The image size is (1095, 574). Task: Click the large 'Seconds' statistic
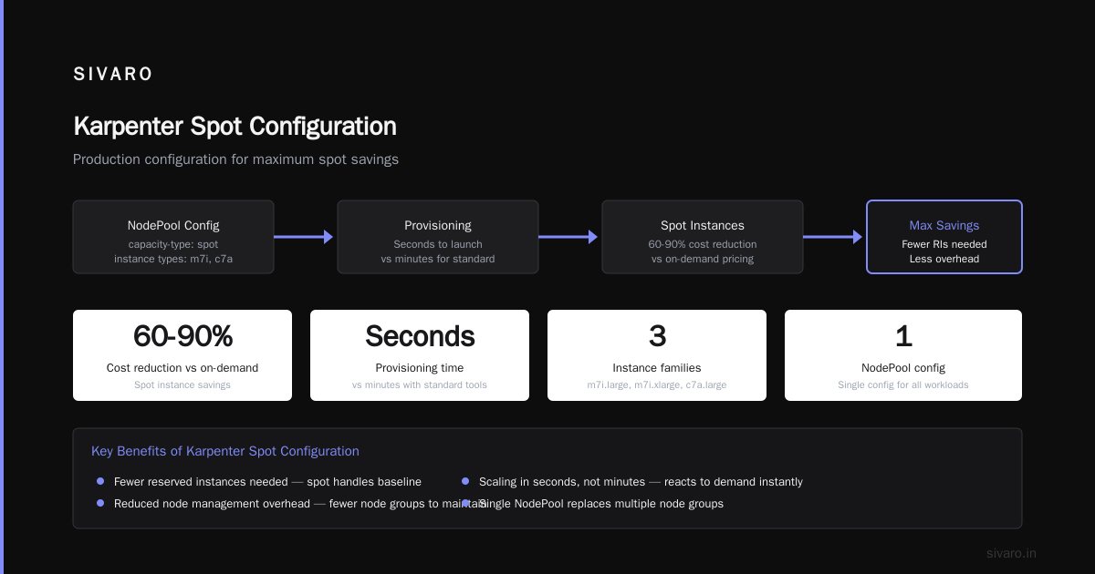tap(420, 336)
